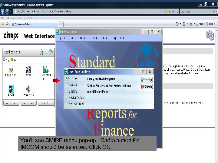Open Extracts menu in SMIRF Main Menu
The height and width of the screenshot is (163, 218).
(84, 38)
